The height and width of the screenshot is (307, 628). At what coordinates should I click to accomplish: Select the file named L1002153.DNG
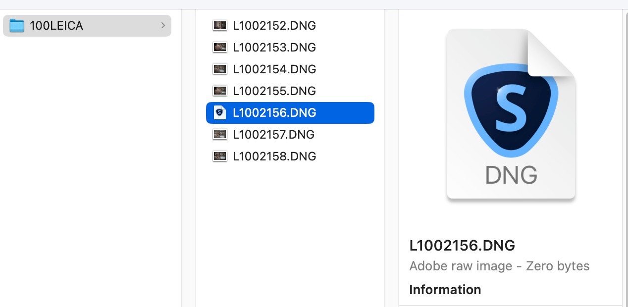point(274,48)
